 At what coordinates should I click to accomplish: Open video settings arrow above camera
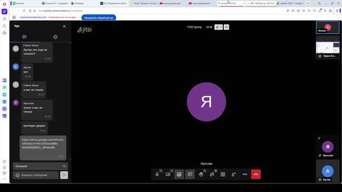tap(172, 171)
